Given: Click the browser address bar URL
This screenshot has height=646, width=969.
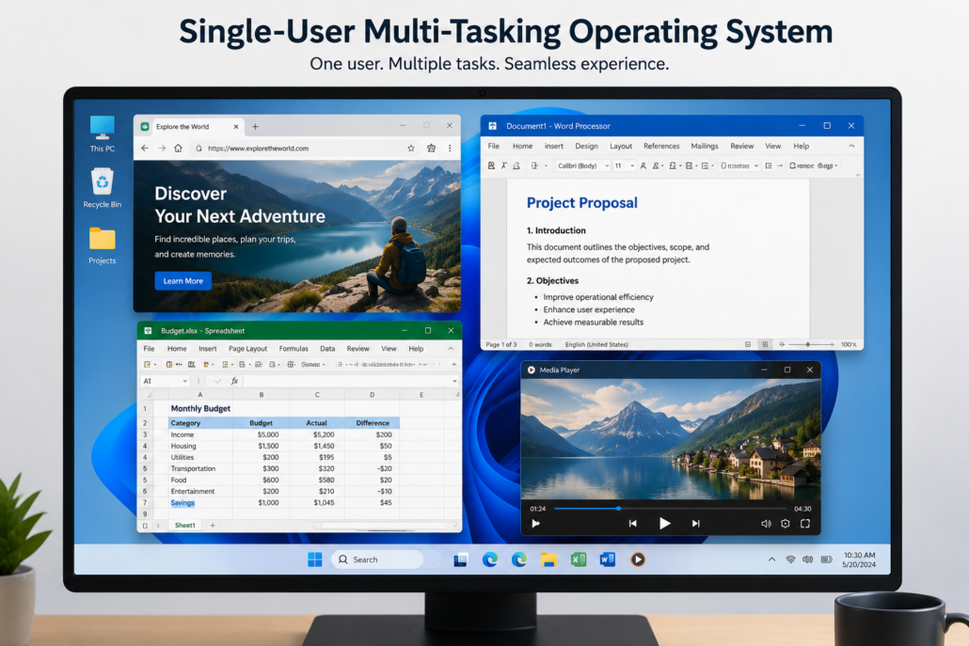Looking at the screenshot, I should coord(259,149).
